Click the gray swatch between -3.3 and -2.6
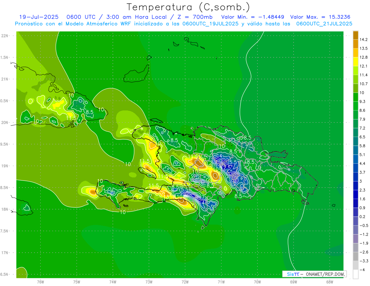 356,256
